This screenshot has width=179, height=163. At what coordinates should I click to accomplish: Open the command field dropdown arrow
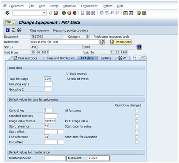(44, 13)
